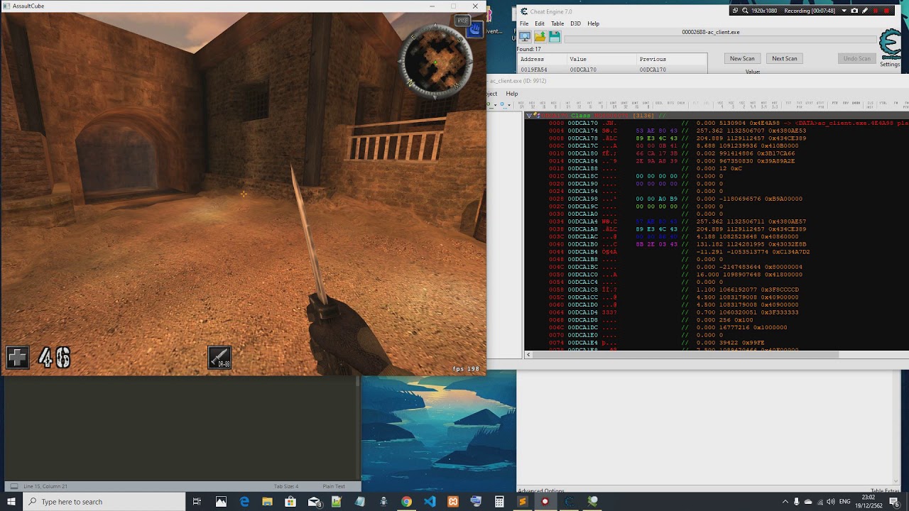The width and height of the screenshot is (909, 511).
Task: Open the Windows Start menu
Action: [x=11, y=502]
